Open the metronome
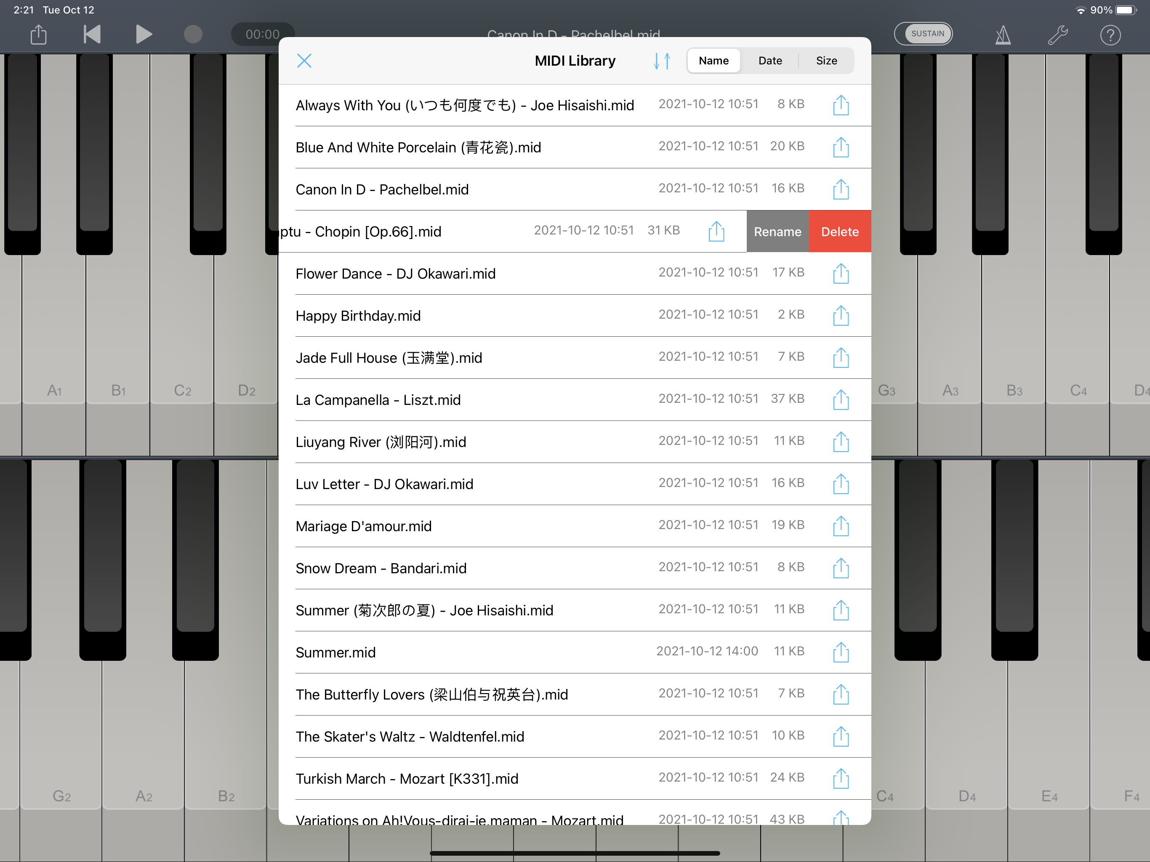This screenshot has width=1150, height=862. click(1003, 35)
